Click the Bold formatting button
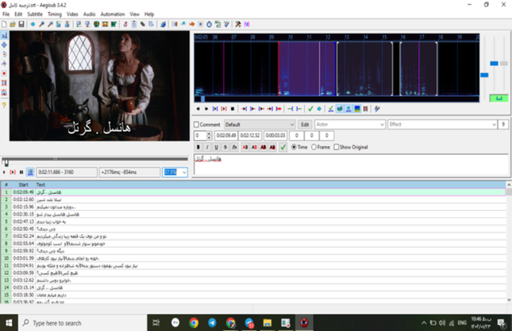 coord(199,147)
